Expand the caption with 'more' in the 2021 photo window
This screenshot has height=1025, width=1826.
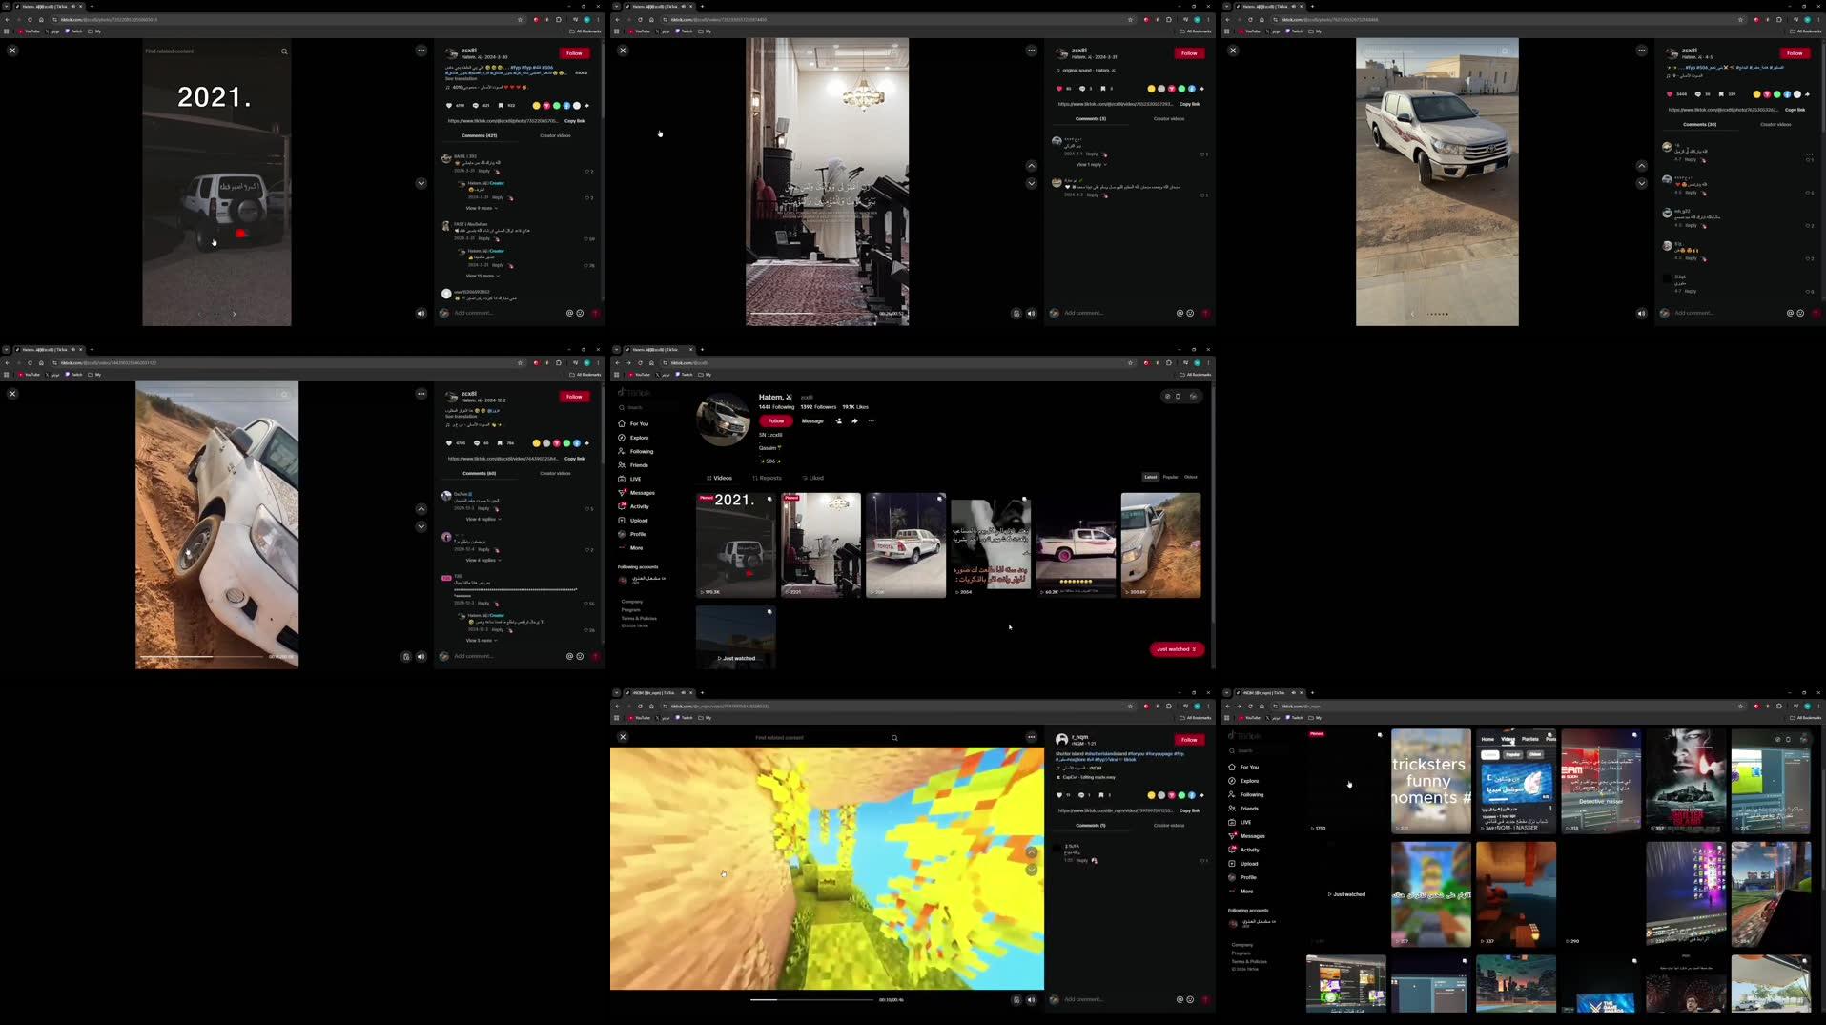pyautogui.click(x=582, y=72)
